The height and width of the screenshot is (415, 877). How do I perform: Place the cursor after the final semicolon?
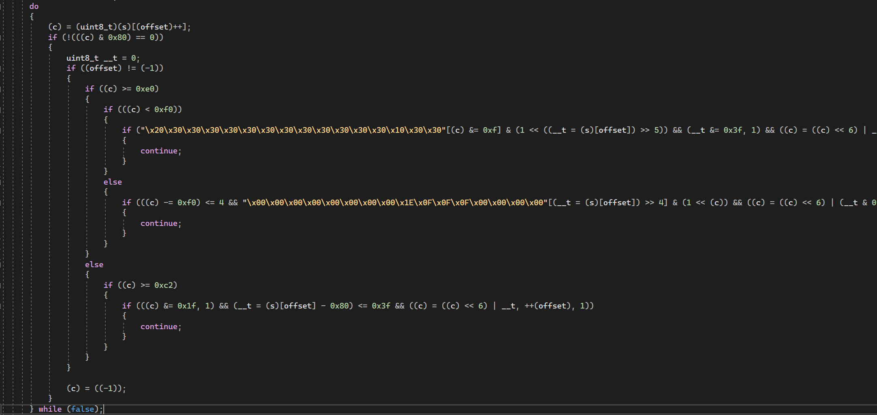click(x=104, y=409)
